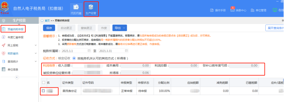Expand 税款缴纳 submenu chevron
The image size is (284, 102).
[x=36, y=53]
